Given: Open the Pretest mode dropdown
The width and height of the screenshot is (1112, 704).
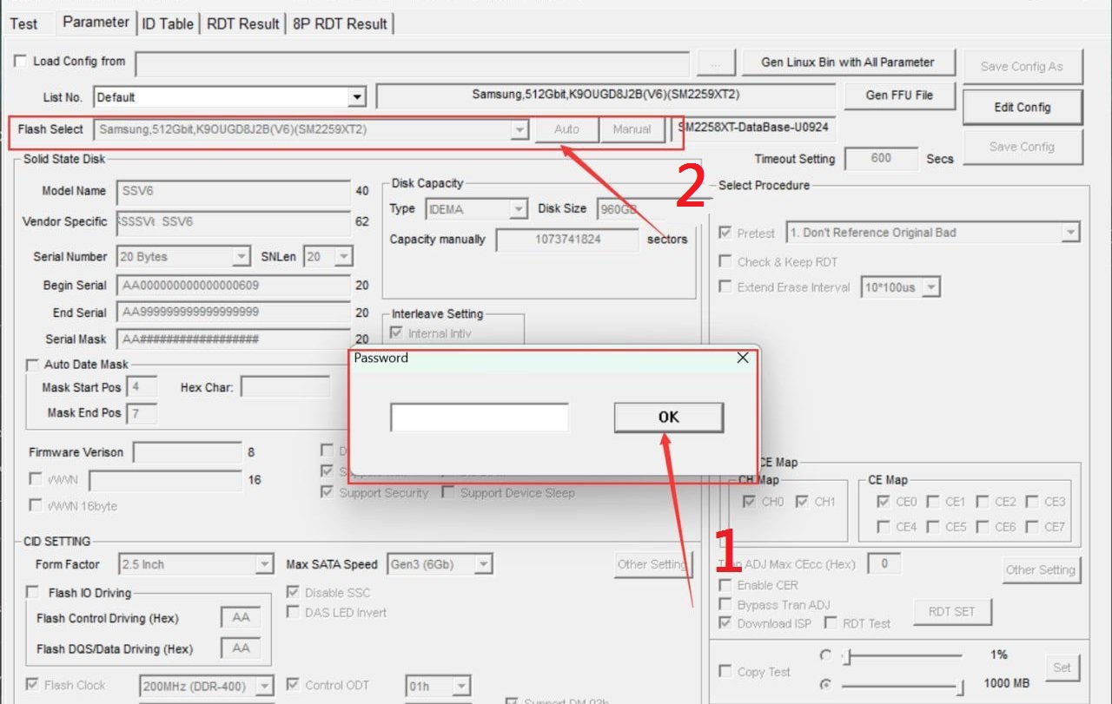Looking at the screenshot, I should 1070,233.
